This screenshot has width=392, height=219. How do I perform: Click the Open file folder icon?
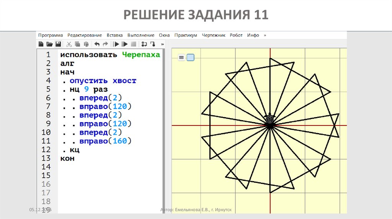click(x=49, y=44)
